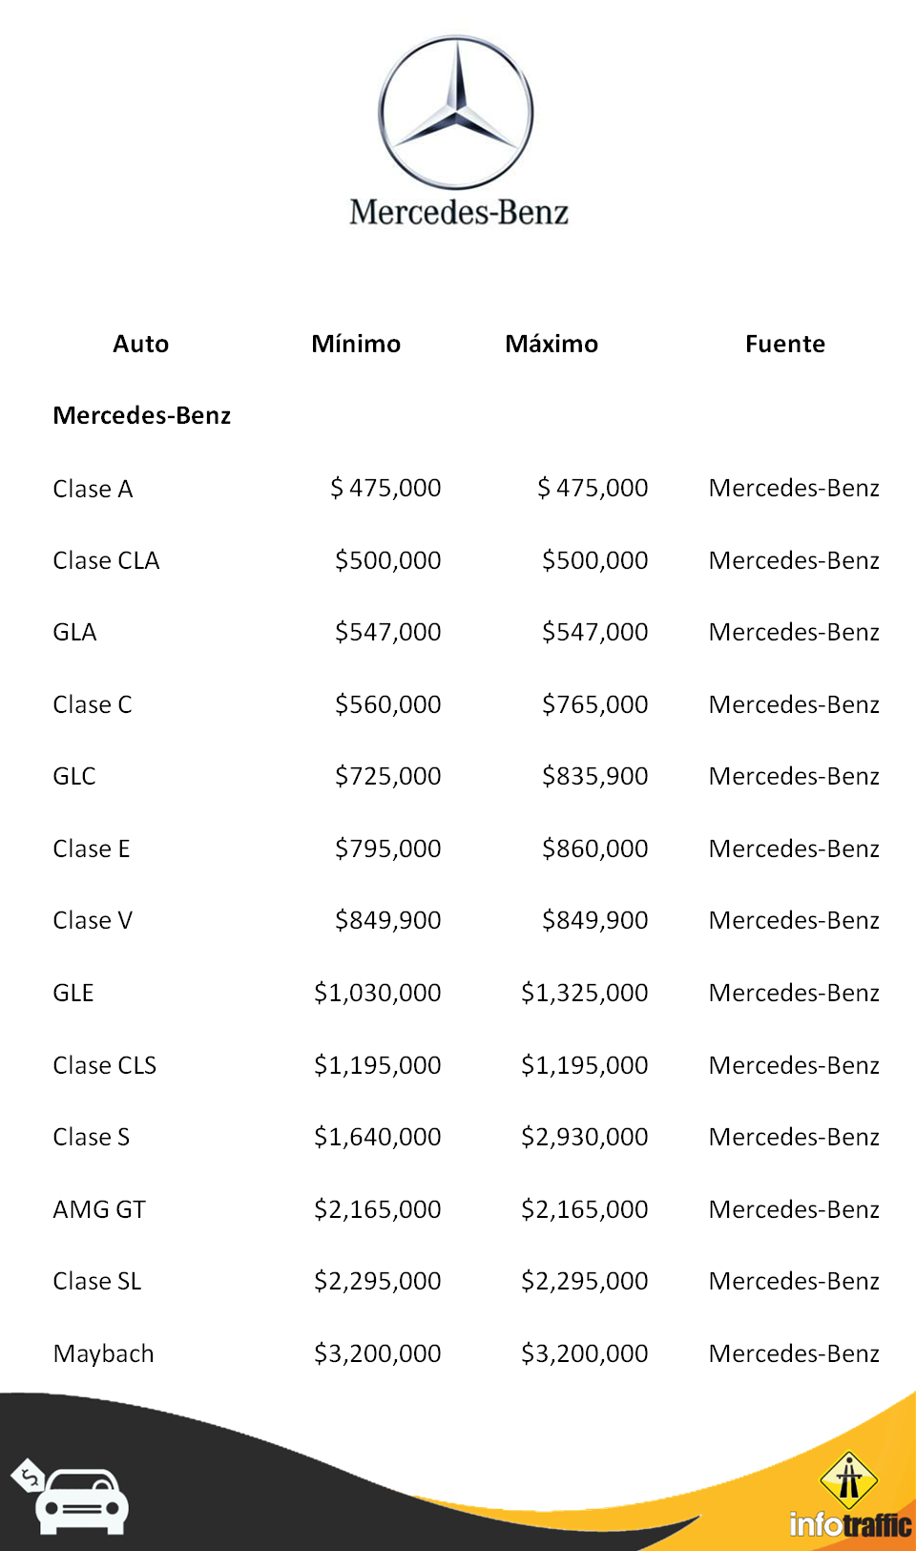Click the Mercedes-Benz wordmark under the logo

pos(458,212)
